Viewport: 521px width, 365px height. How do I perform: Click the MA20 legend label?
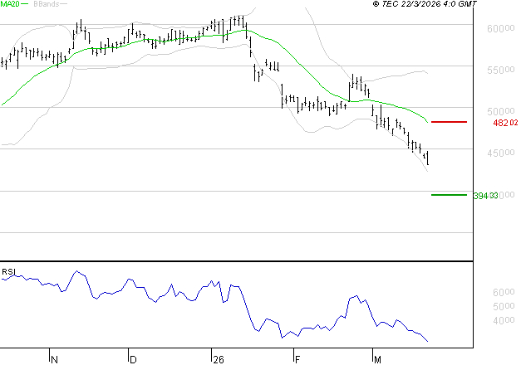(x=10, y=4)
